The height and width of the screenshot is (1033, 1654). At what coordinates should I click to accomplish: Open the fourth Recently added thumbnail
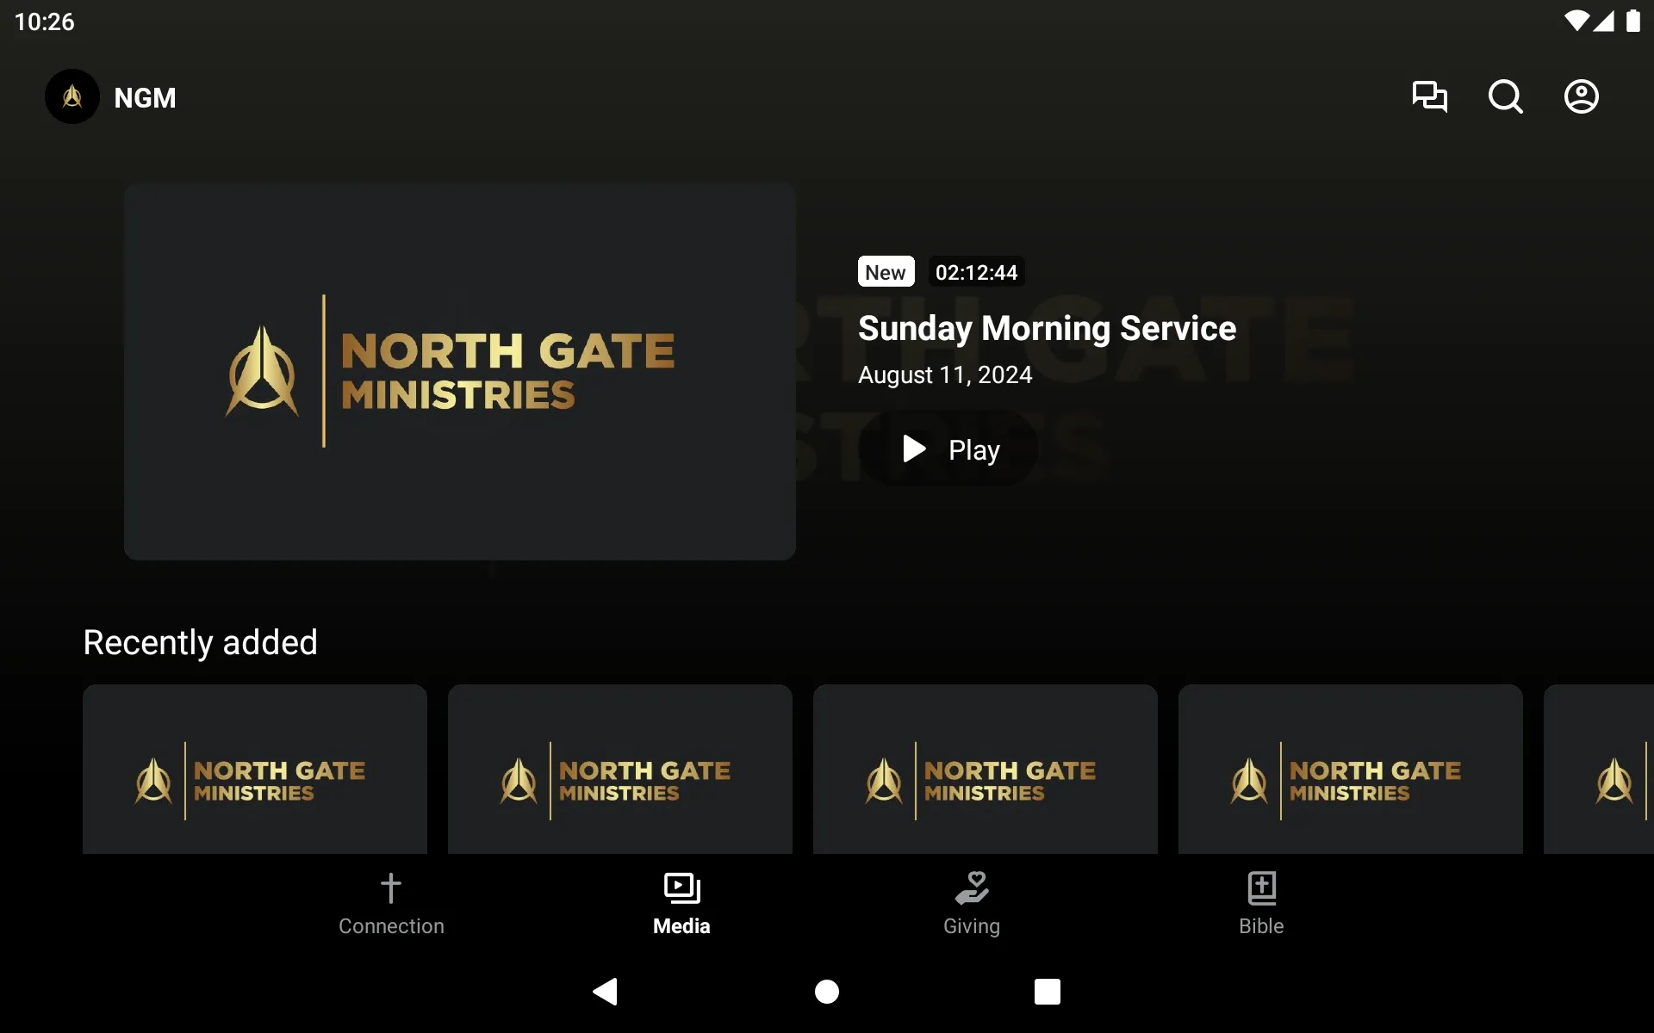[1351, 770]
